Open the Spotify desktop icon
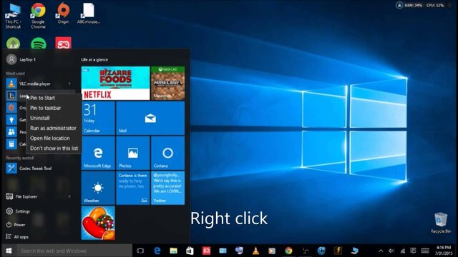Screen dimensions: 458x257 pos(38,43)
